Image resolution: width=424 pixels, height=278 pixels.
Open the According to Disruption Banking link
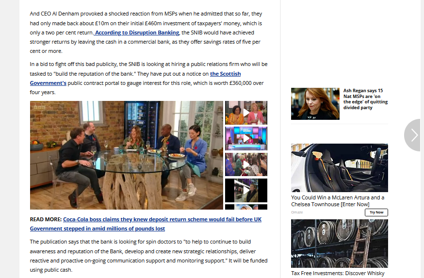pos(136,33)
